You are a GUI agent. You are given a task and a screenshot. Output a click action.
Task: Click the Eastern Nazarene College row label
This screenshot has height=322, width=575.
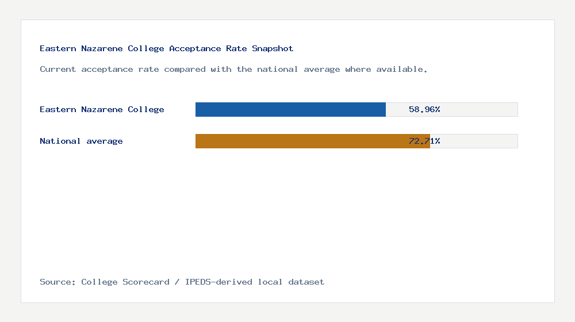102,109
